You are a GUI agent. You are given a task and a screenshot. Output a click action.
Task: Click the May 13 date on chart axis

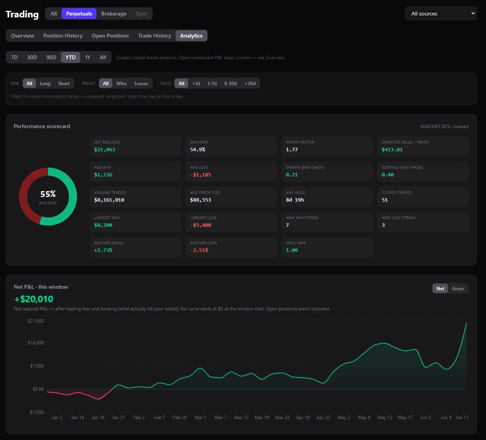point(385,417)
